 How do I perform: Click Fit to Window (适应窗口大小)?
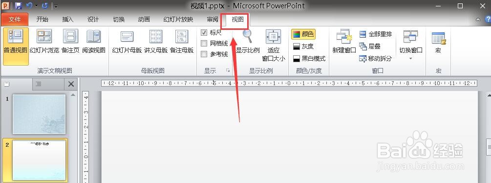point(274,46)
